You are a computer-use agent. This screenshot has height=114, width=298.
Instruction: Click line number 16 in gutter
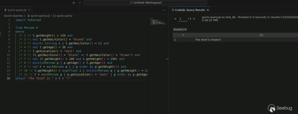click(8, 78)
